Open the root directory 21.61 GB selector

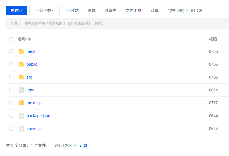tap(185, 11)
